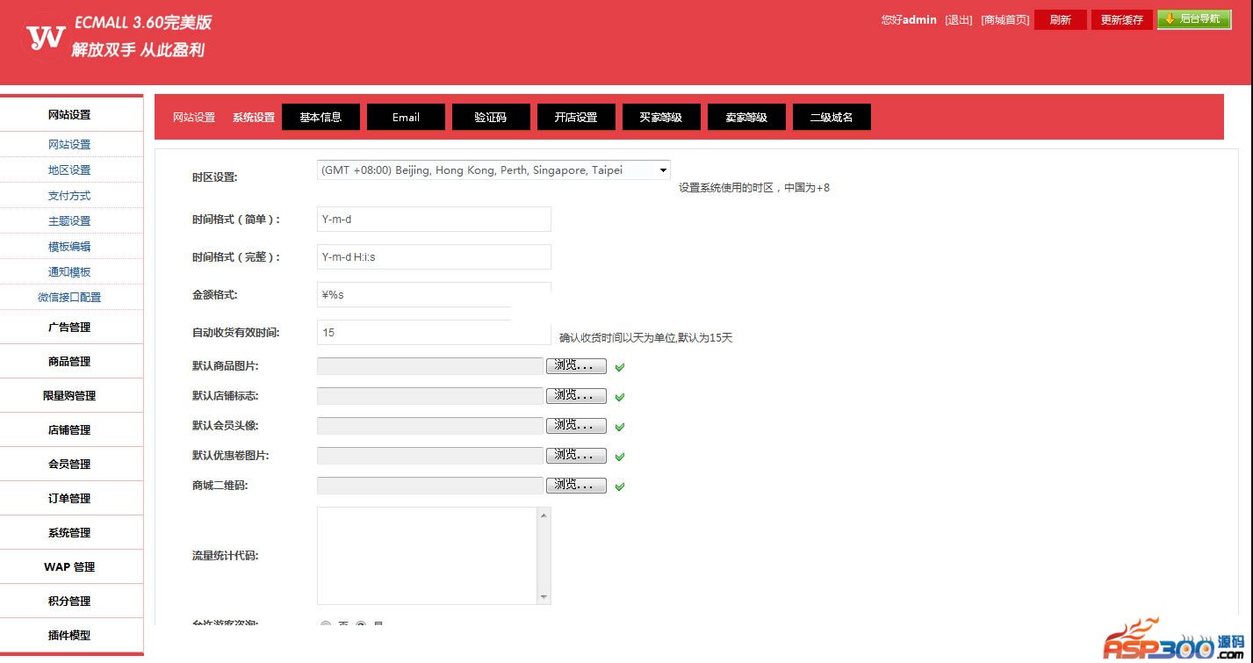Switch to the Email tab
The height and width of the screenshot is (663, 1253).
(406, 117)
